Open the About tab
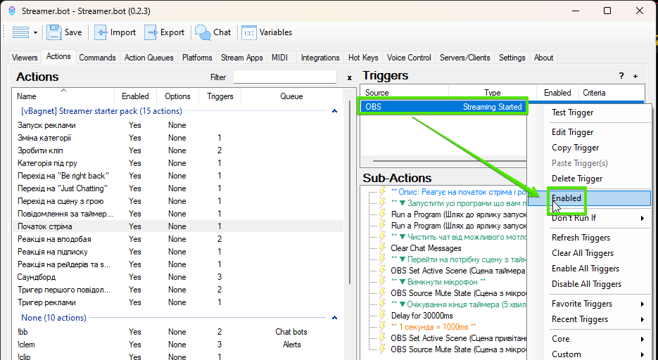The width and height of the screenshot is (658, 360). coord(543,58)
